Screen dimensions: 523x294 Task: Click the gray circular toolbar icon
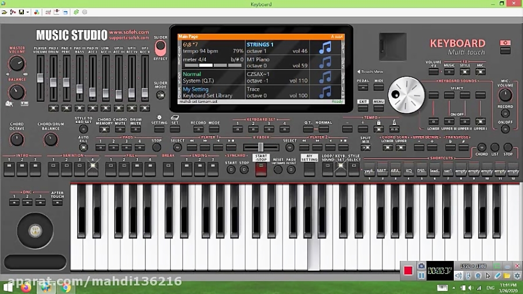click(x=85, y=12)
